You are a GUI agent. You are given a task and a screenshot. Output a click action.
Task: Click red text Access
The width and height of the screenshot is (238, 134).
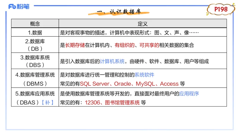(x=169, y=84)
